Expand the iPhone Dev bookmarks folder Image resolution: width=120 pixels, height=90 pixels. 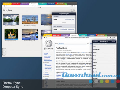coord(104,49)
